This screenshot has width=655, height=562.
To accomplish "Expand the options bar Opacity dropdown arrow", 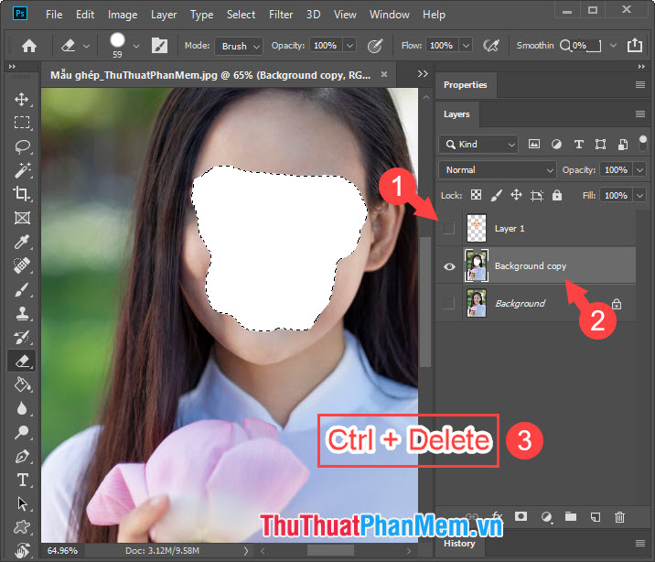I will [x=349, y=45].
